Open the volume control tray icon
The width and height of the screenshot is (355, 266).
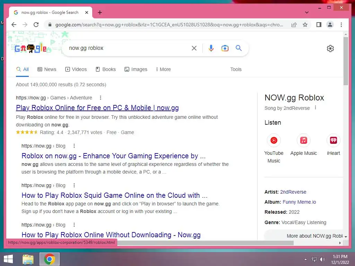tap(322, 259)
